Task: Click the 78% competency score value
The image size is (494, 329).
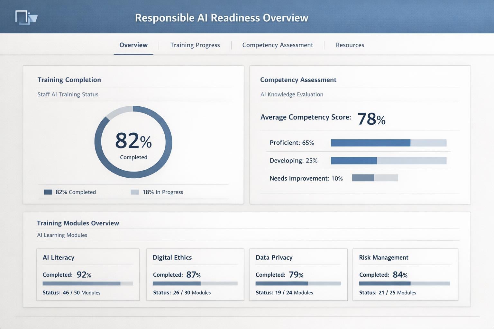Action: point(371,119)
